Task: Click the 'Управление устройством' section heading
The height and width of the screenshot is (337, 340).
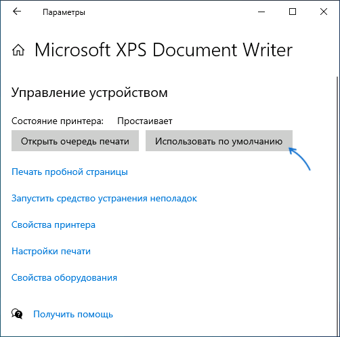Action: (x=89, y=93)
